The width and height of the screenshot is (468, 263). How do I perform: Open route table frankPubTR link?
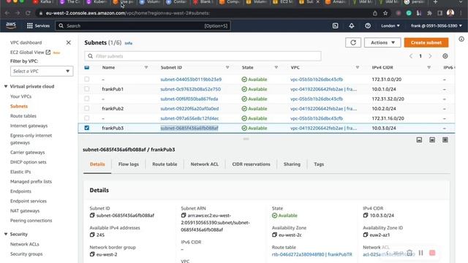coord(312,255)
